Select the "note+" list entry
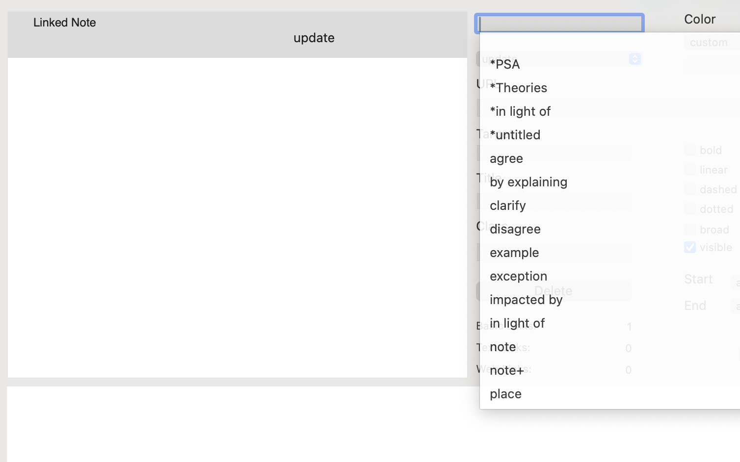The width and height of the screenshot is (740, 462). coord(507,370)
